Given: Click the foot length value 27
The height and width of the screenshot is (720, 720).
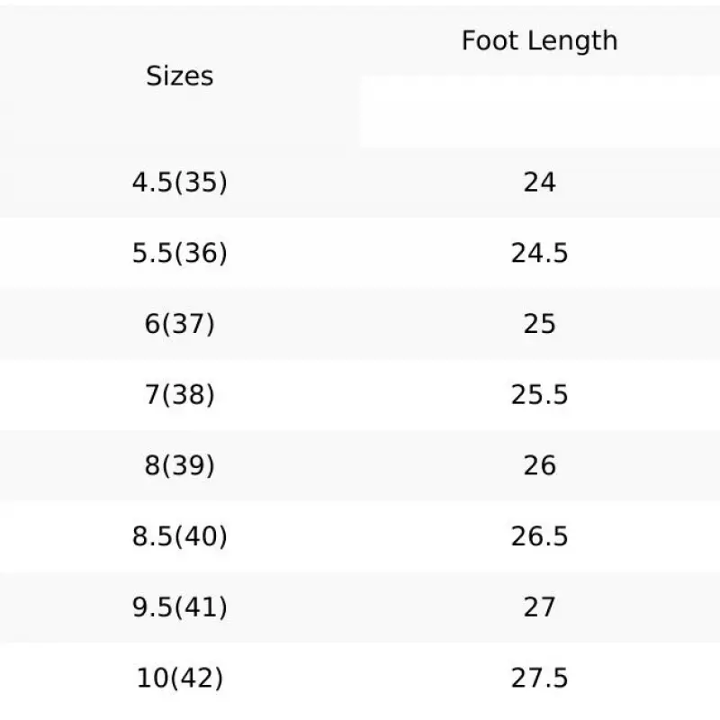Looking at the screenshot, I should (x=539, y=607).
